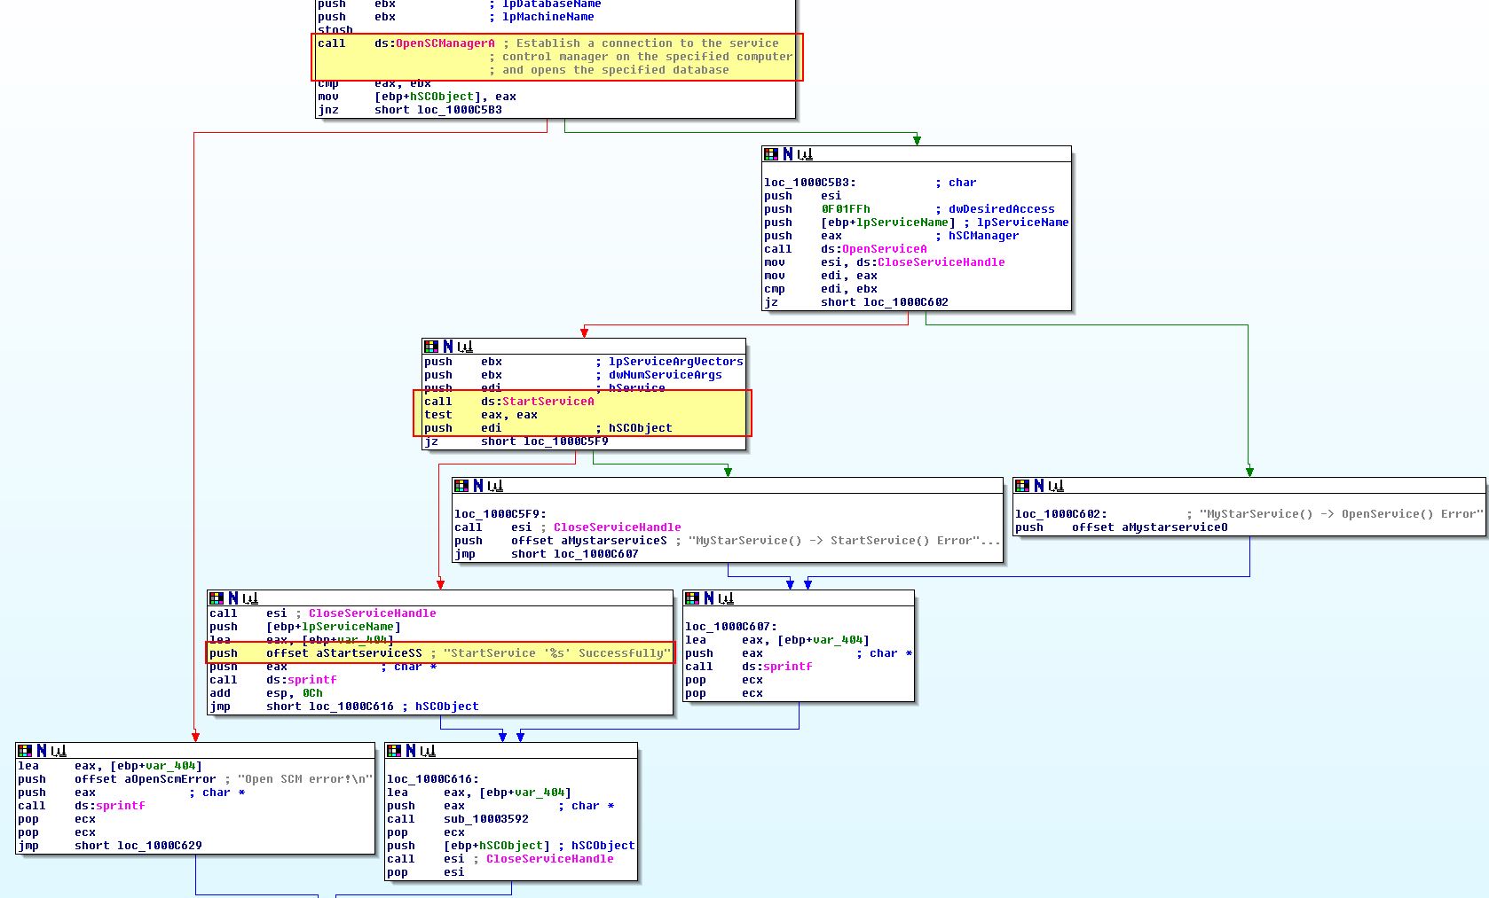1489x898 pixels.
Task: Open color picker on loc_1000C5B3 node header
Action: [x=771, y=154]
